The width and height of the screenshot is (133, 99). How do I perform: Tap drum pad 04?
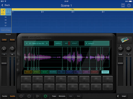(61, 79)
